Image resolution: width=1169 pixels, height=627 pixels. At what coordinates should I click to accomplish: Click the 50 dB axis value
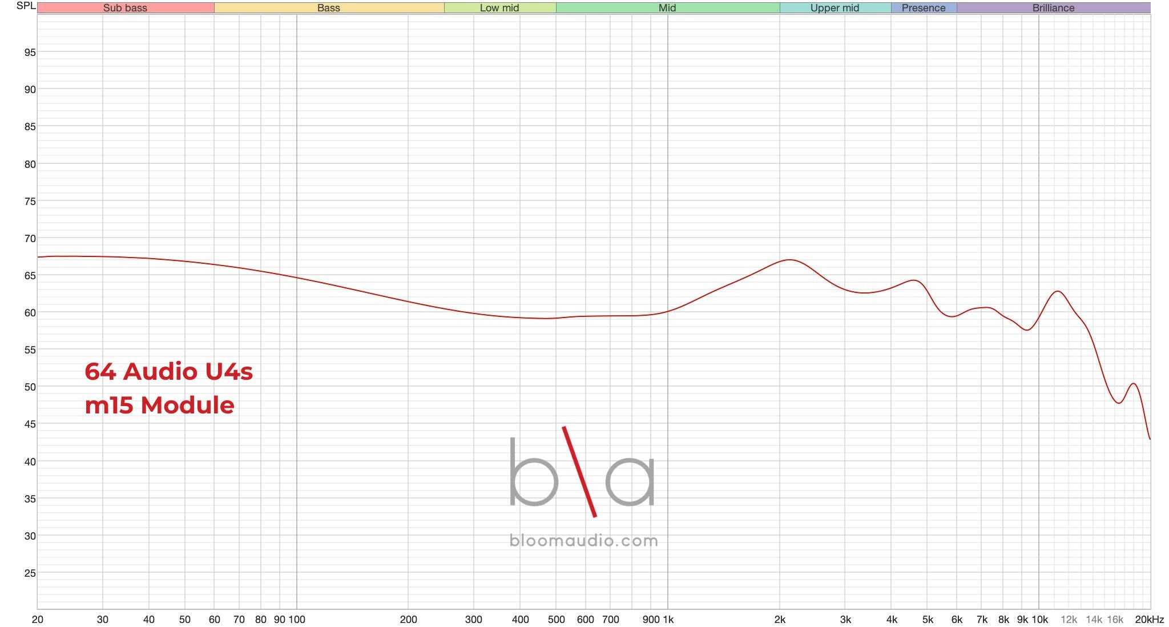pos(30,387)
